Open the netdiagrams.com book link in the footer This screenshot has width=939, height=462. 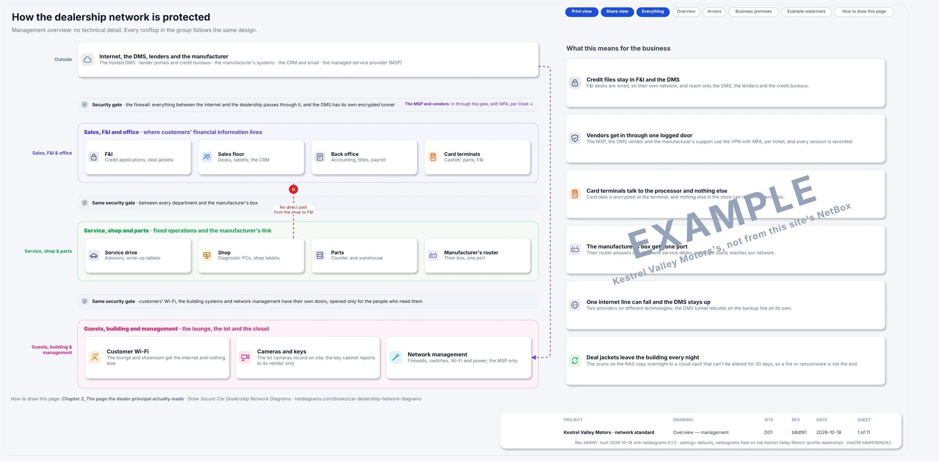click(358, 399)
